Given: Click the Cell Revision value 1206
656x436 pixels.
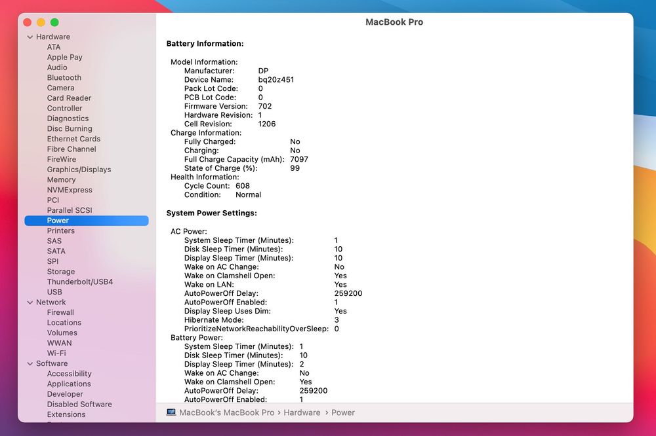Looking at the screenshot, I should 267,124.
